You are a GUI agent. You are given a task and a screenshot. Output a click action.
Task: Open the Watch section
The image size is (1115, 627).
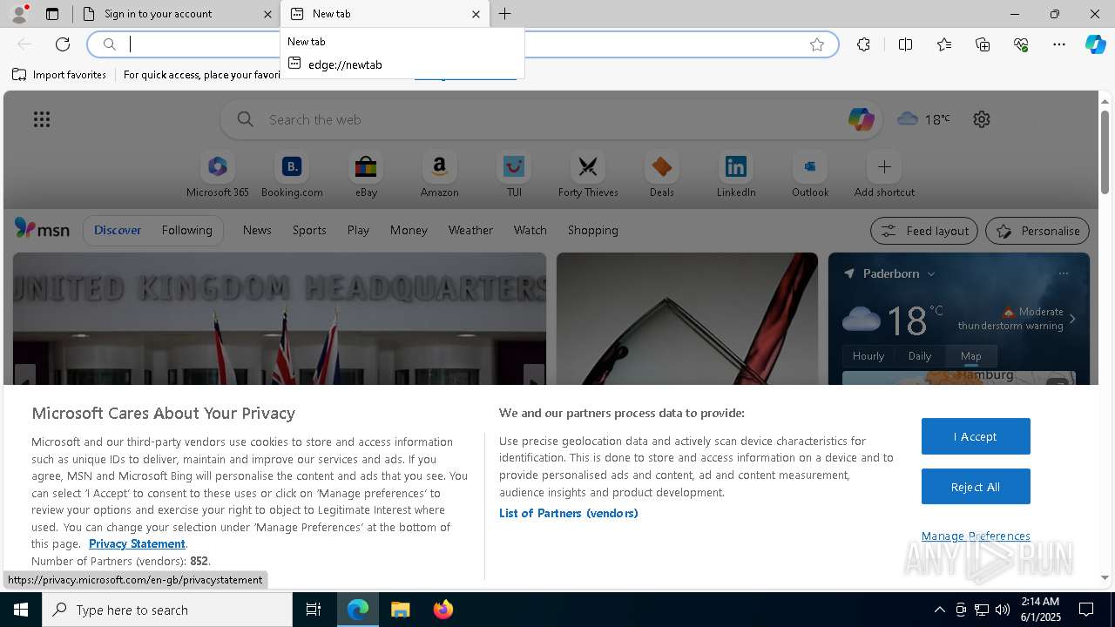pyautogui.click(x=530, y=230)
